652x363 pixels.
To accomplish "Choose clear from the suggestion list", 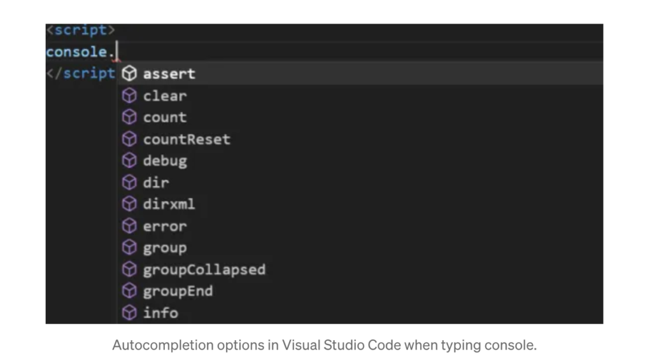I will click(165, 96).
